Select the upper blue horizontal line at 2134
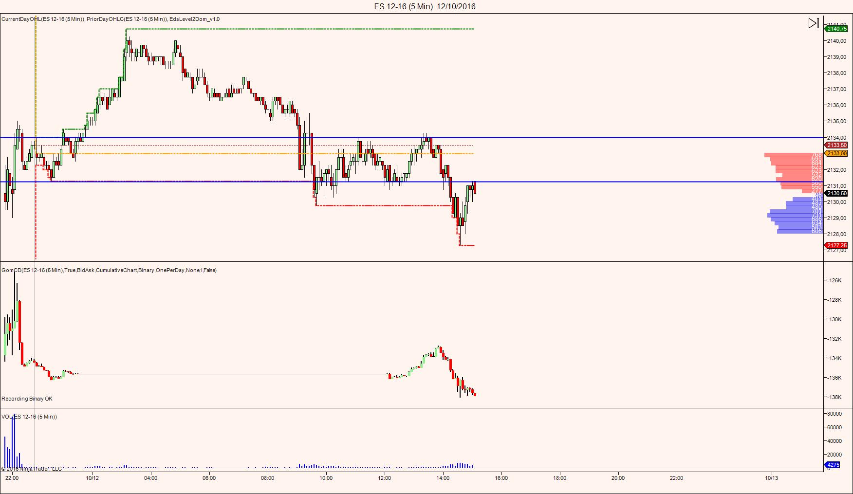 click(412, 138)
